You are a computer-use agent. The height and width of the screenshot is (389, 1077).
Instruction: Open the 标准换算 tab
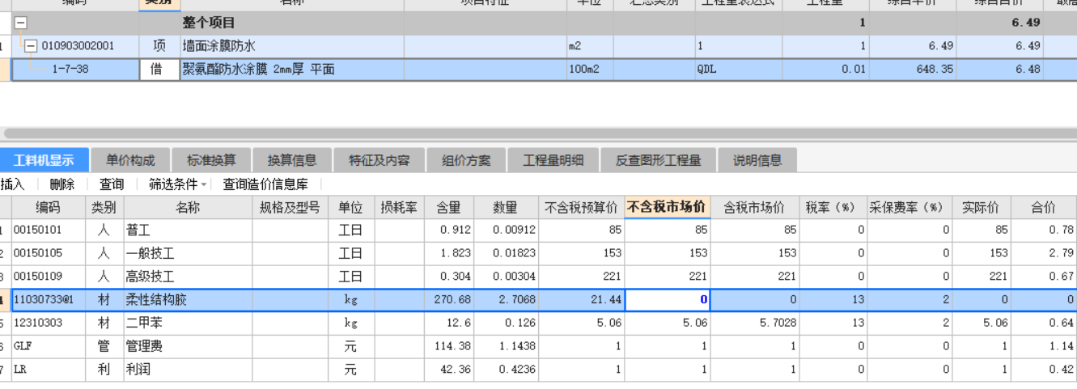pyautogui.click(x=211, y=160)
